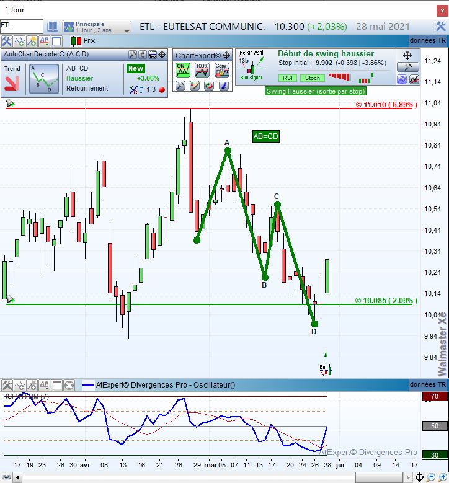
Task: Click the recenter chart crosshair icon at bottom
Action: (419, 477)
